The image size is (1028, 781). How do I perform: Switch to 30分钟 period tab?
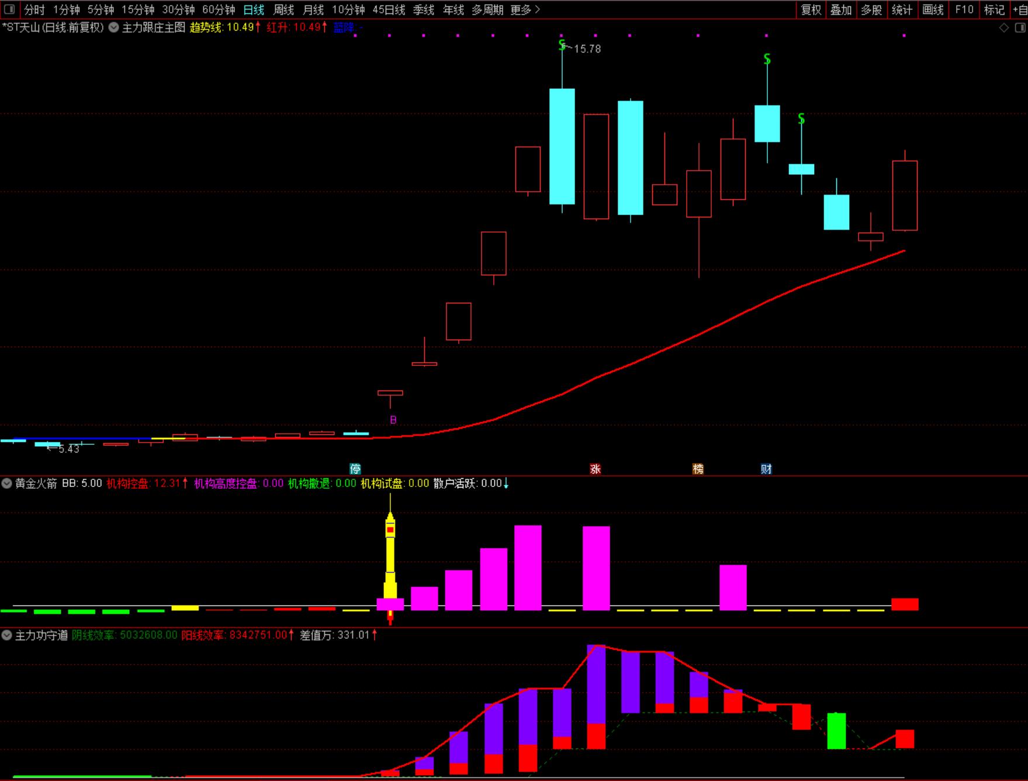tap(178, 10)
